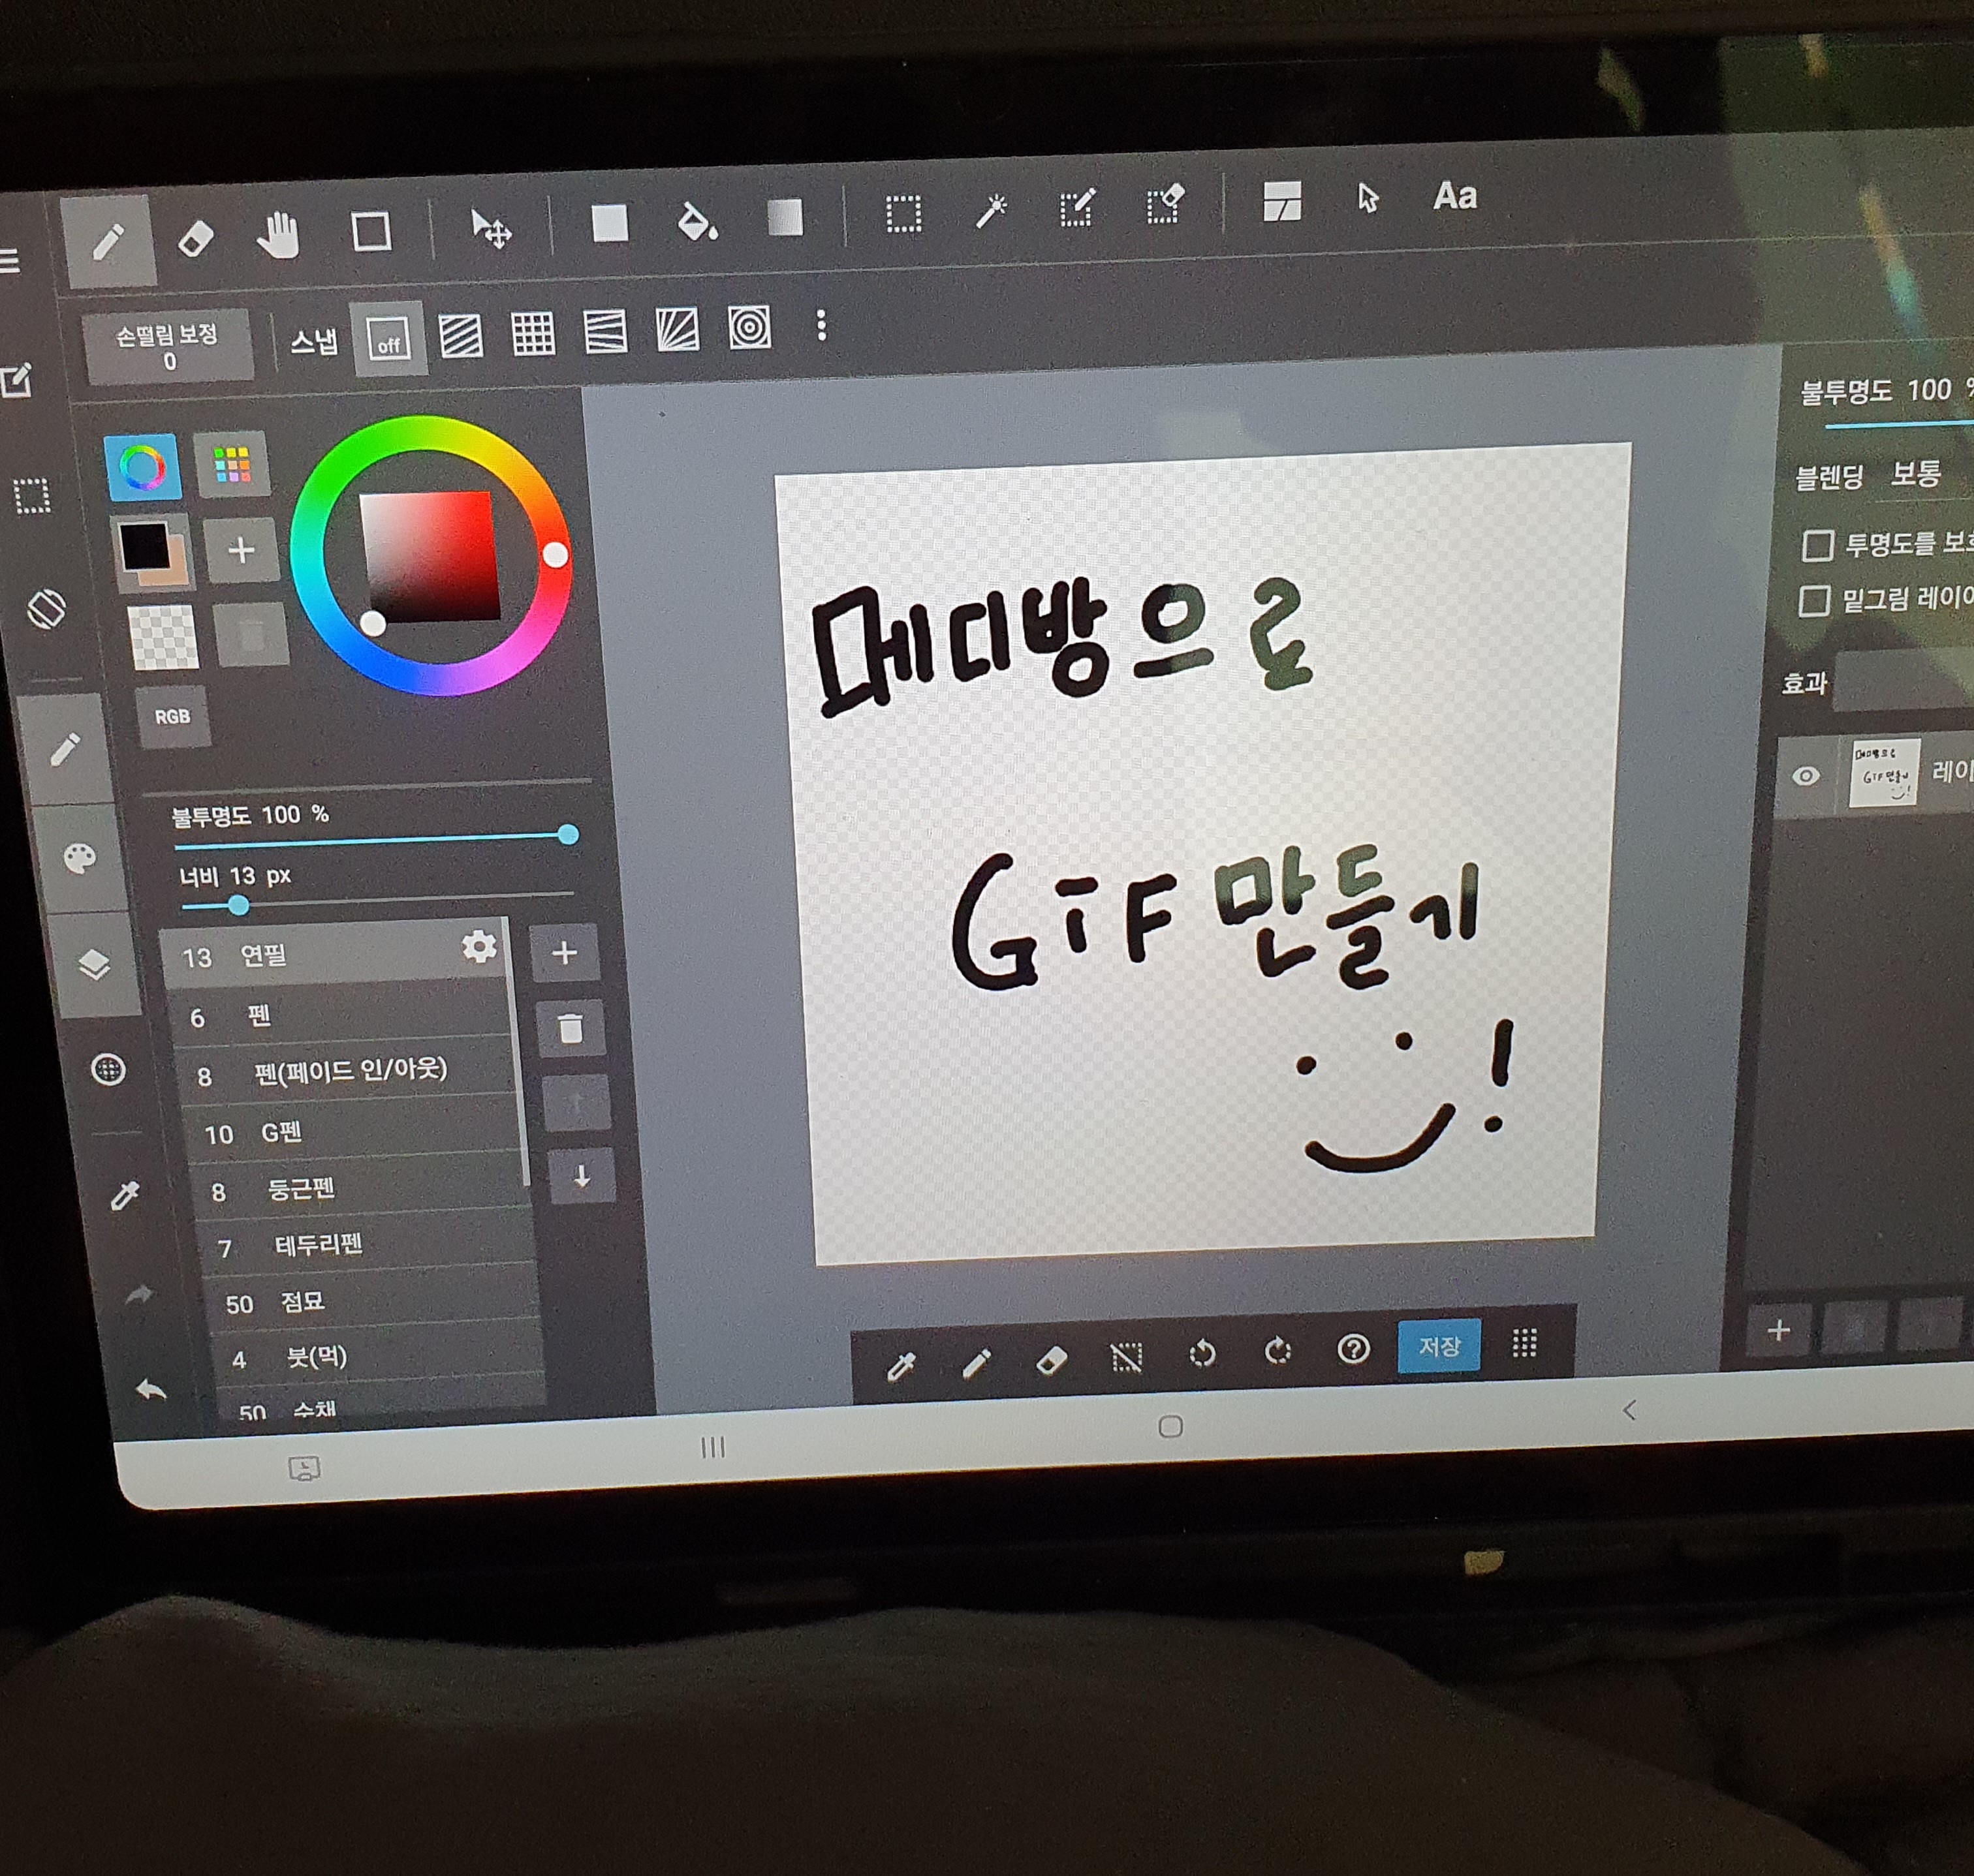The image size is (1974, 1876).
Task: Click redo in bottom shortcut bar
Action: [x=1277, y=1351]
